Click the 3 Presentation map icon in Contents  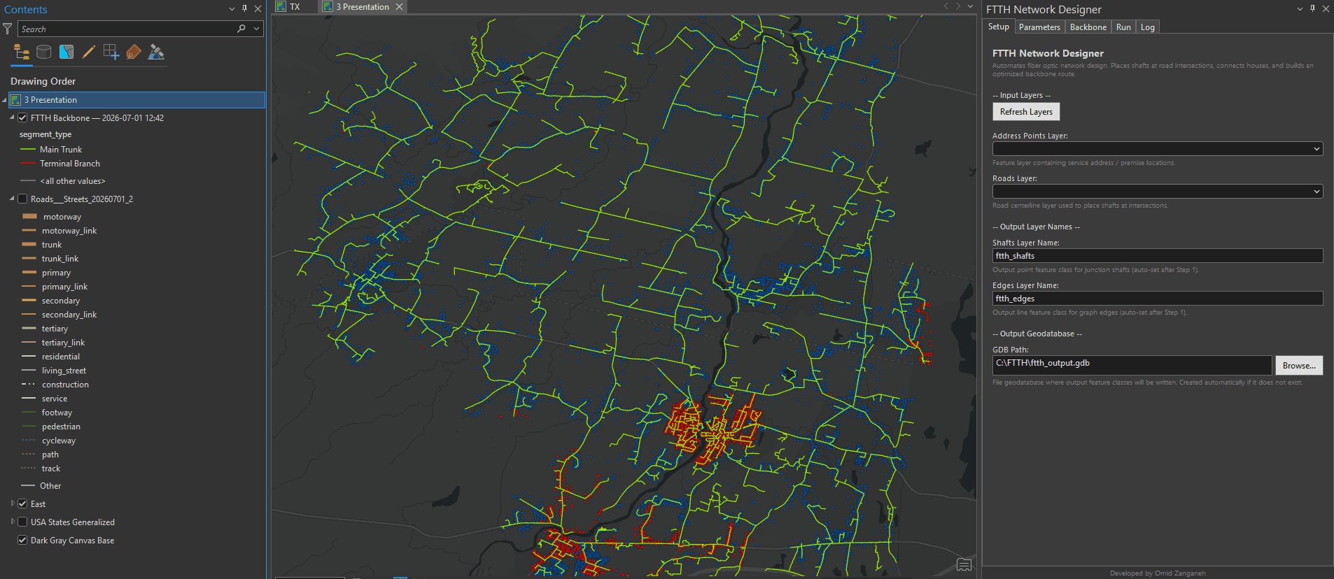pos(15,100)
